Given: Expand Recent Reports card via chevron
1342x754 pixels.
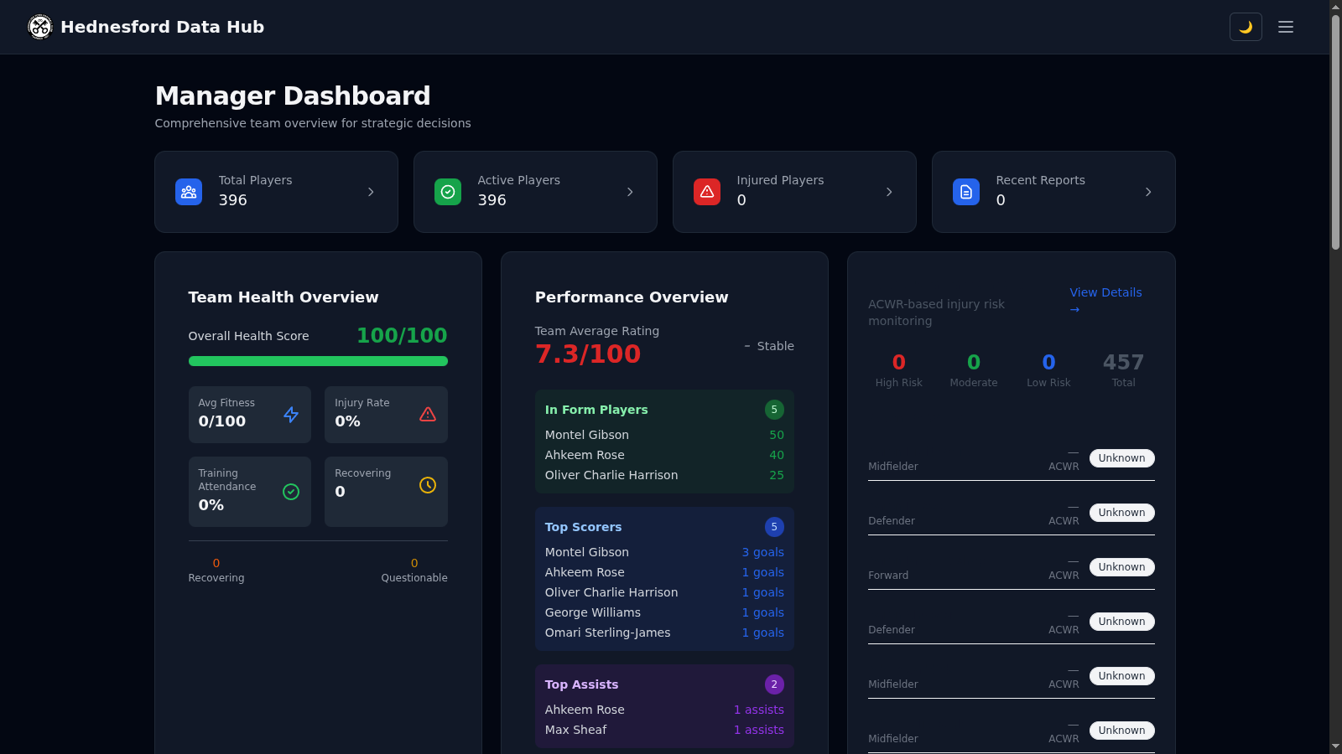Looking at the screenshot, I should (1148, 192).
